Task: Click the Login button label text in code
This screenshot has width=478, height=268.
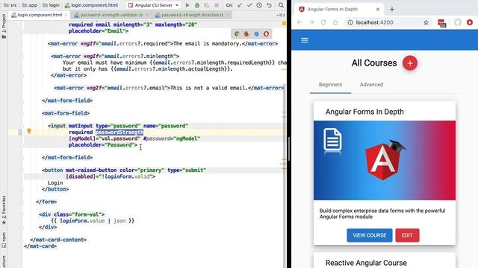Action: [x=55, y=182]
